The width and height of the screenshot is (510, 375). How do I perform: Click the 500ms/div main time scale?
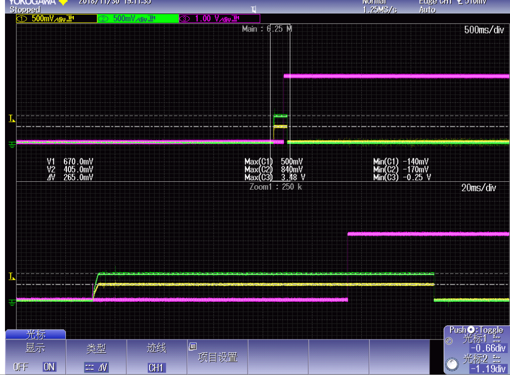[x=484, y=30]
